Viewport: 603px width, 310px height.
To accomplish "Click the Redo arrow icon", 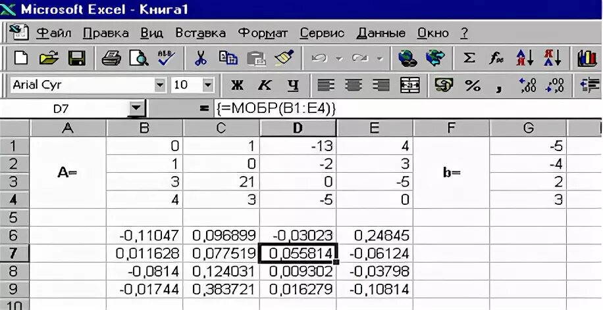I will click(x=360, y=58).
